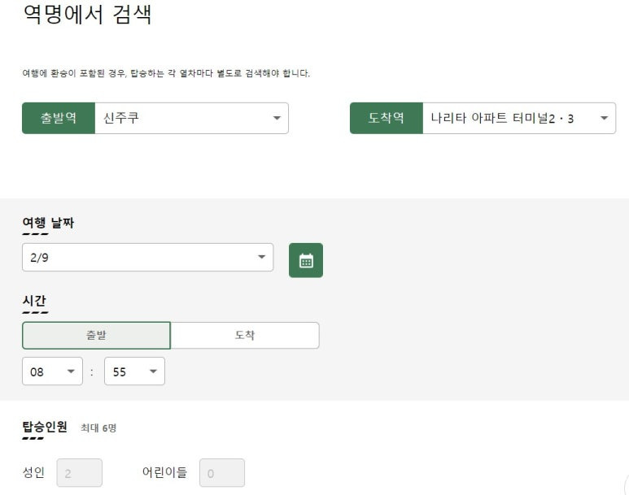Select the 출발 time option

pos(96,335)
